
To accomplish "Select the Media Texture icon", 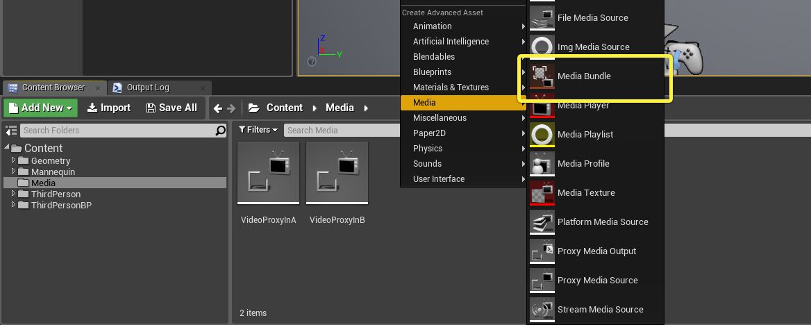I will (542, 193).
